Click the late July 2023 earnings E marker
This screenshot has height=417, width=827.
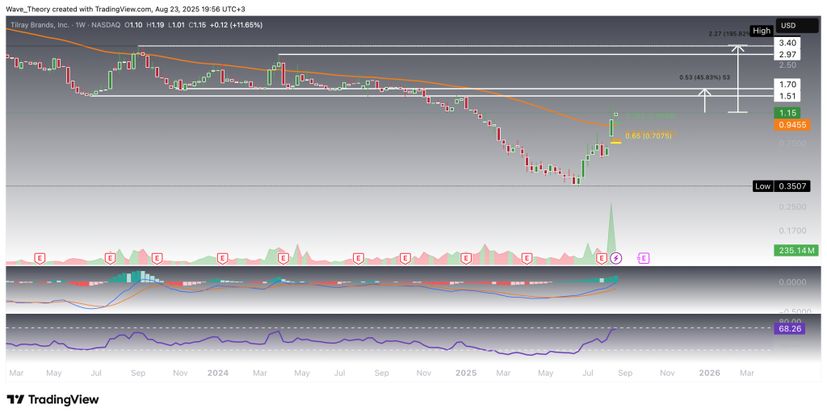click(110, 258)
